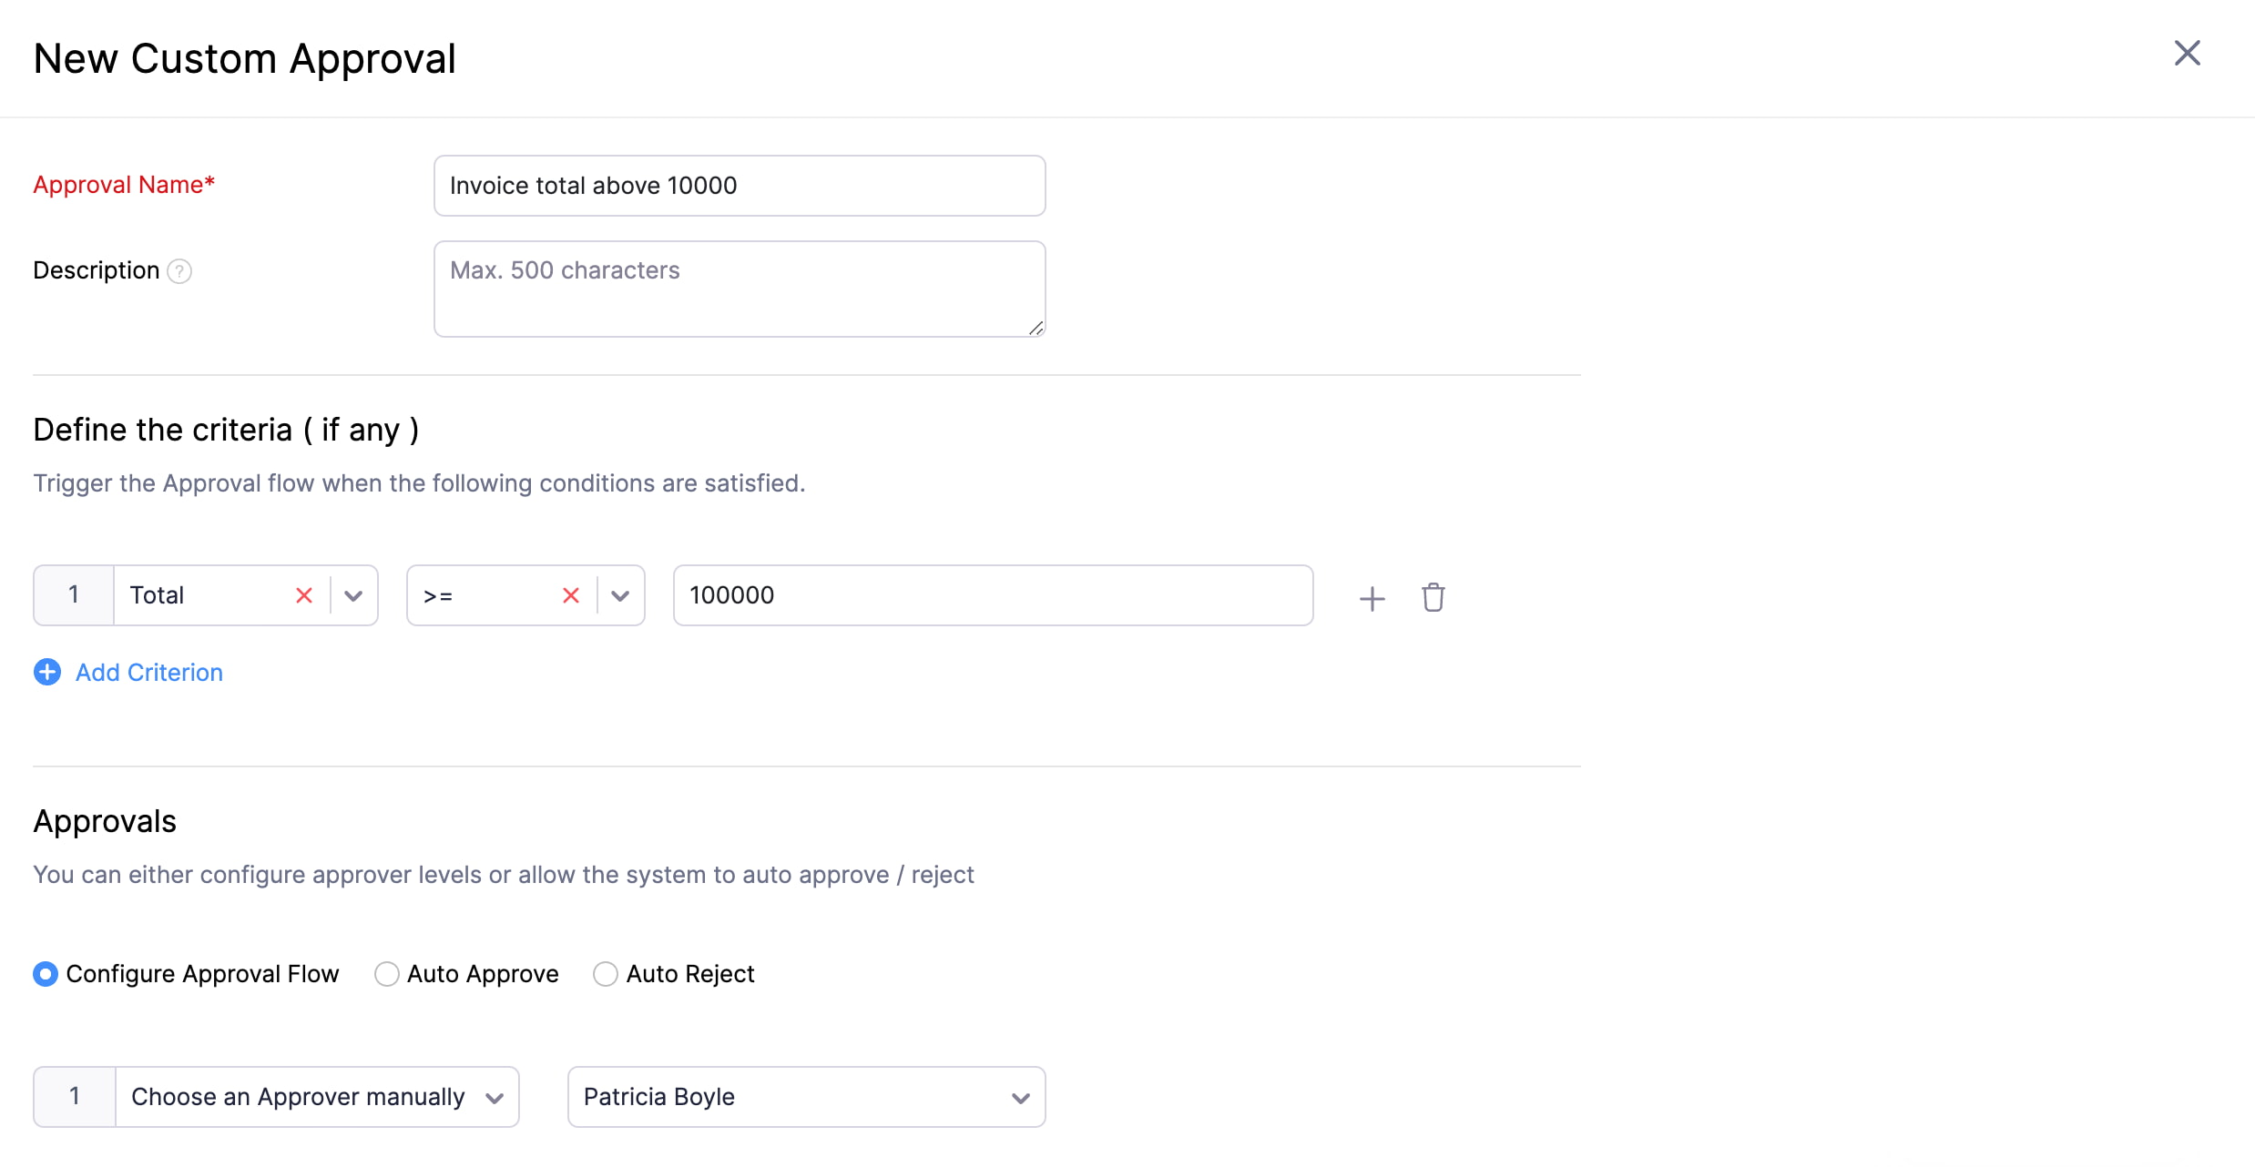This screenshot has height=1167, width=2255.
Task: Dismiss the New Custom Approval dialog
Action: tap(2188, 53)
